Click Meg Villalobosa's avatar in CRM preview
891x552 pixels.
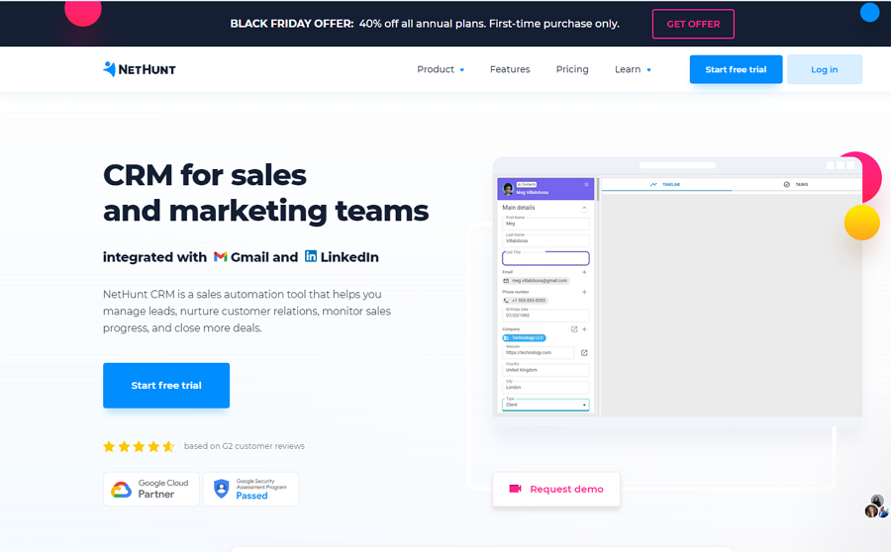(508, 189)
